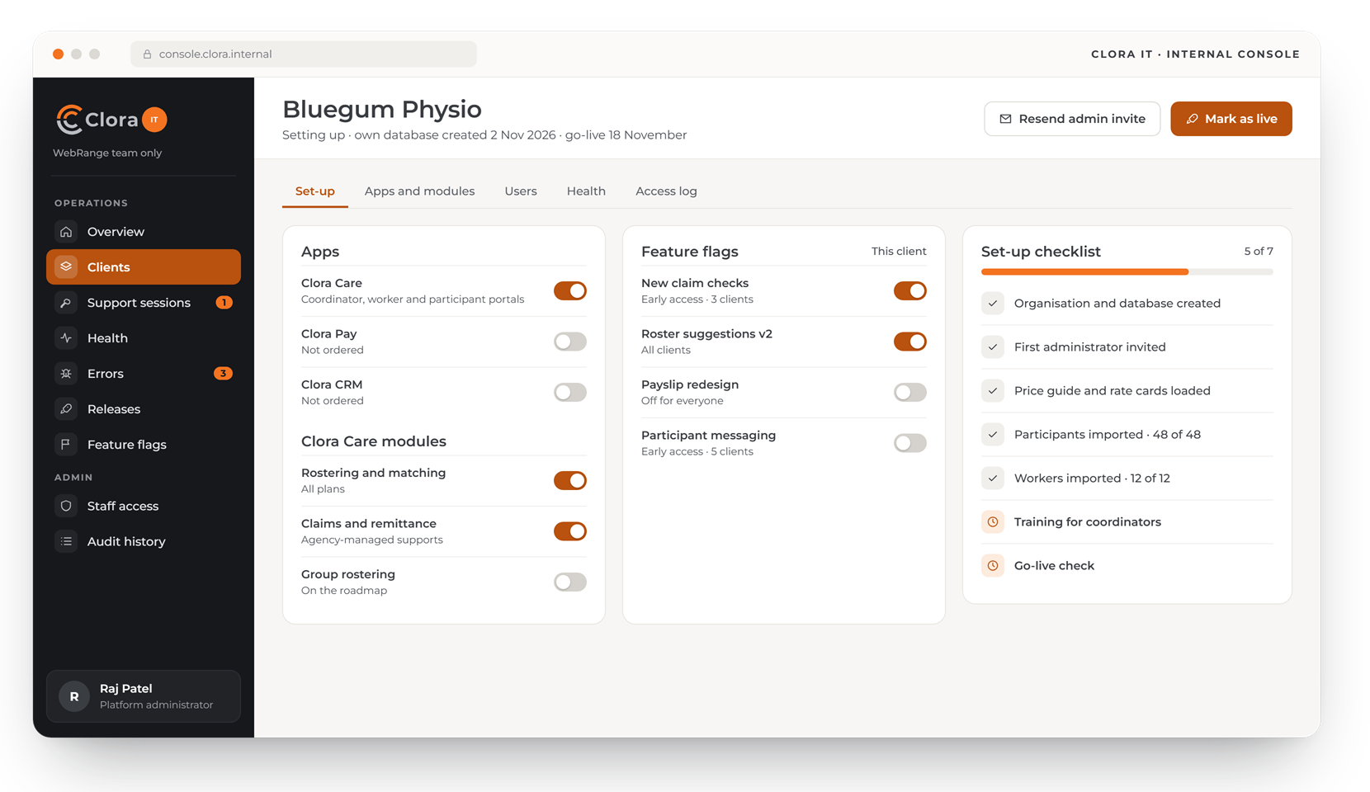Click checkmark beside Workers imported
Screen dimensions: 1370x792
[x=993, y=478]
